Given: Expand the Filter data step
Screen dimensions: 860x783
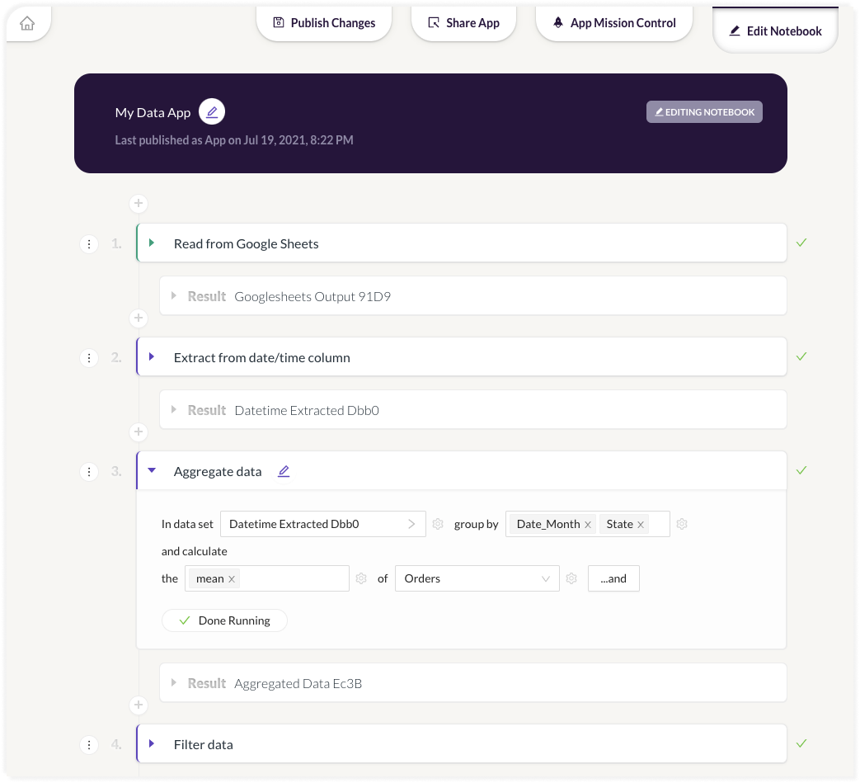Looking at the screenshot, I should 152,743.
